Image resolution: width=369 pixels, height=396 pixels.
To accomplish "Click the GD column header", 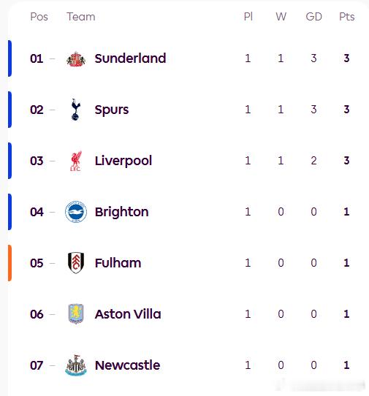I will [313, 17].
